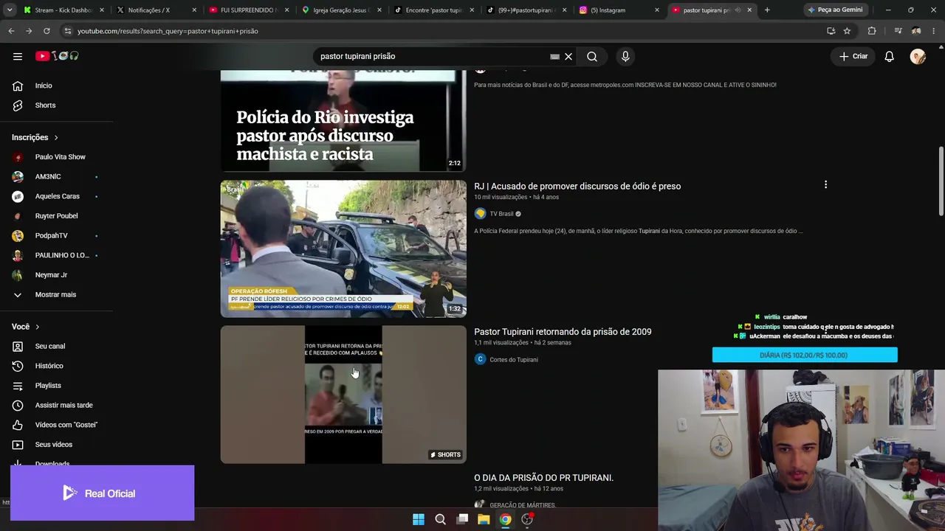Open the browser extensions puzzle icon
Image resolution: width=945 pixels, height=531 pixels.
[872, 31]
